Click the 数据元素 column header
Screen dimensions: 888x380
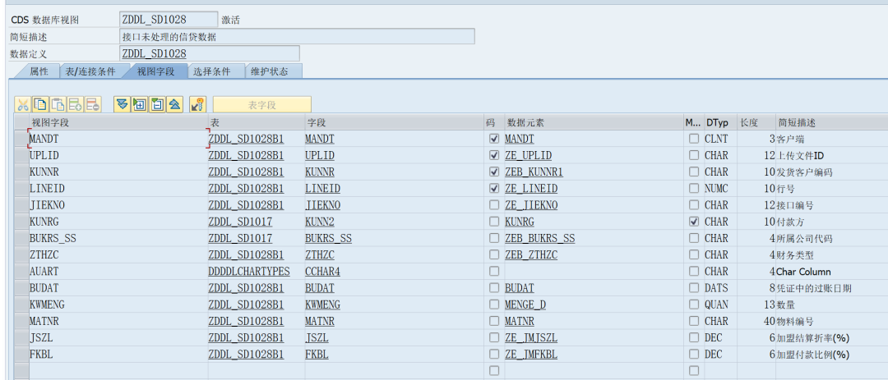tap(594, 122)
